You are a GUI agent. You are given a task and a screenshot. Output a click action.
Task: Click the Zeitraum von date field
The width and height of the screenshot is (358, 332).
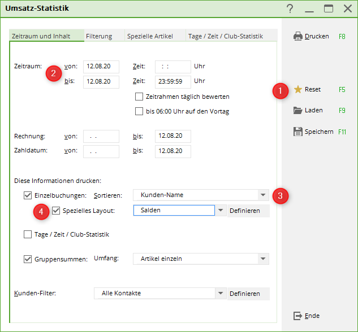pyautogui.click(x=101, y=66)
